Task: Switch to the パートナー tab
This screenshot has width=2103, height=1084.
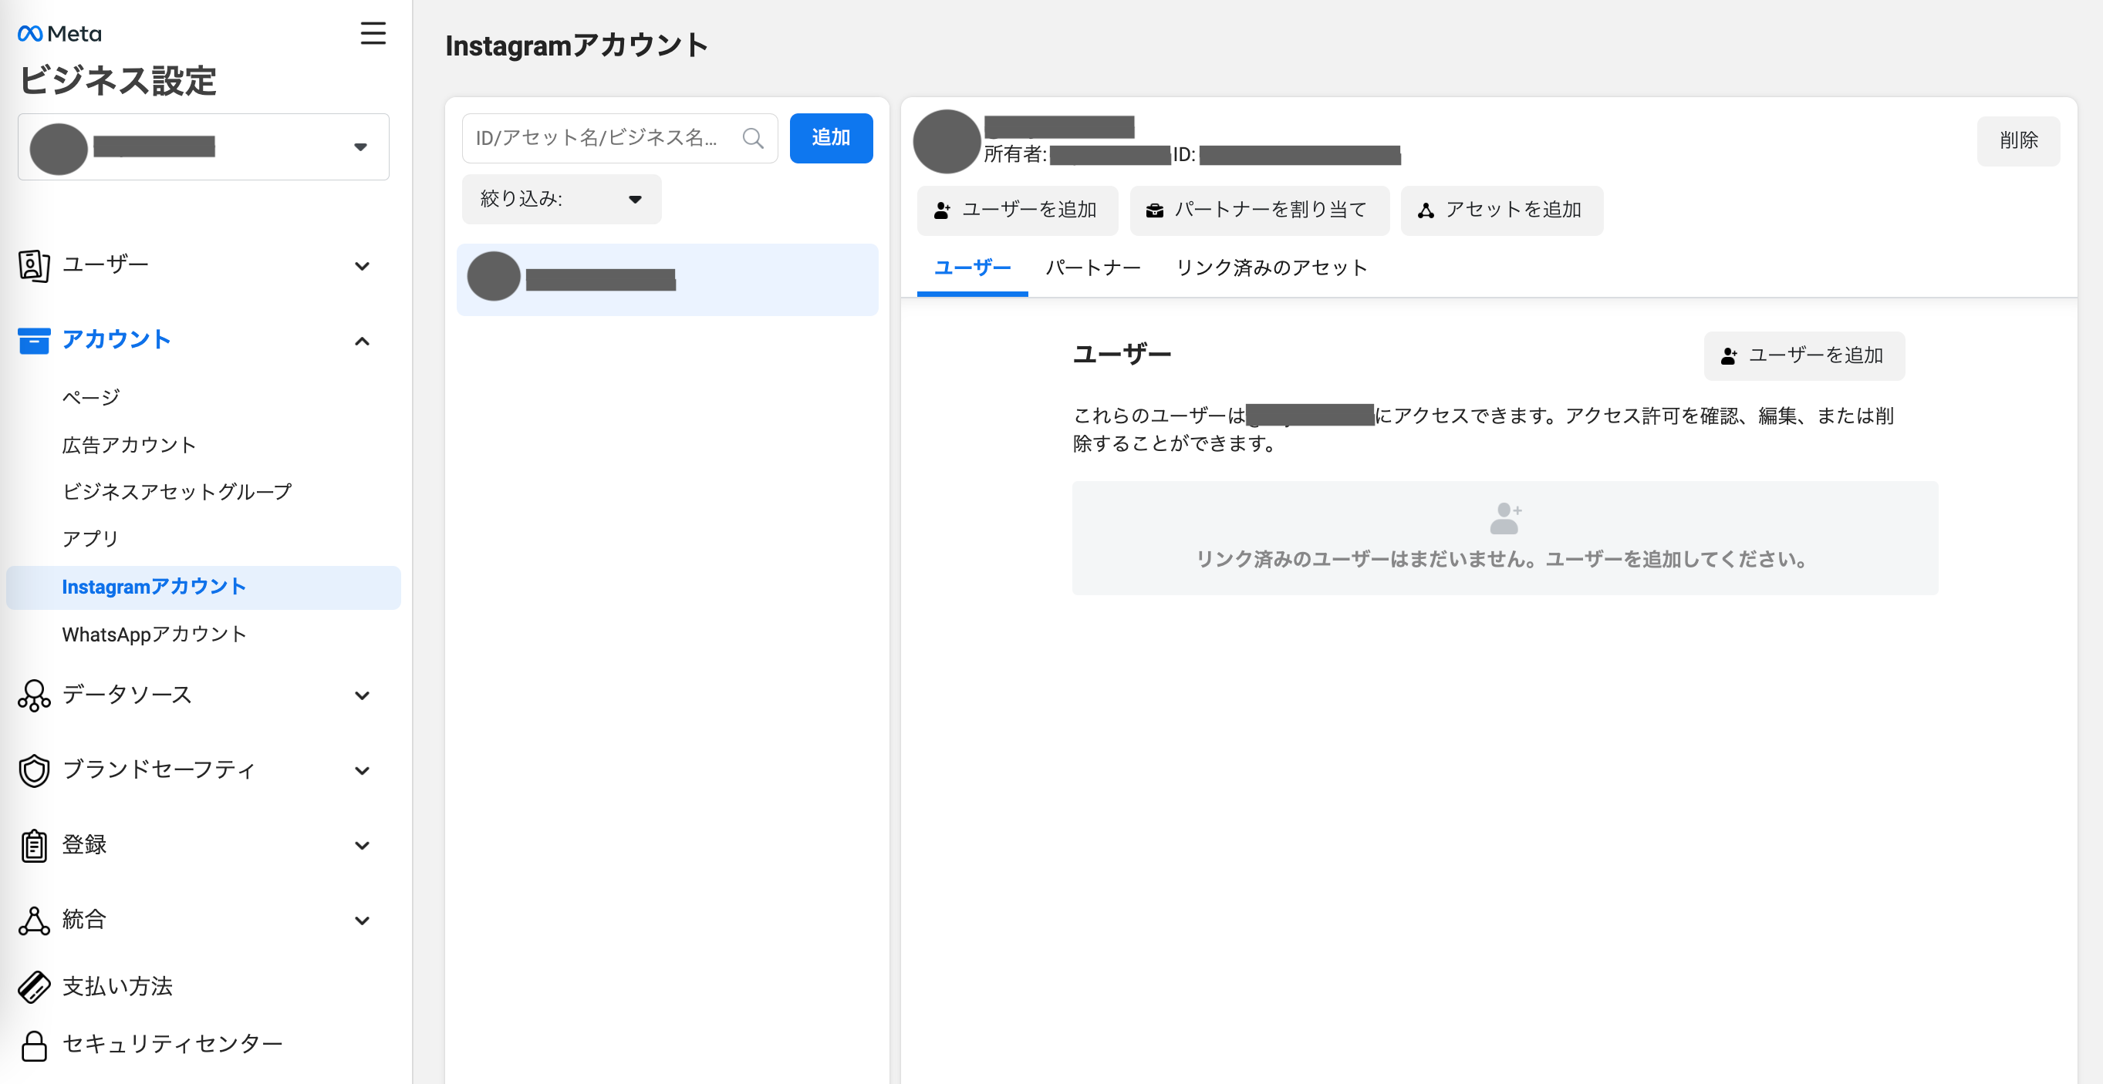Action: point(1093,268)
